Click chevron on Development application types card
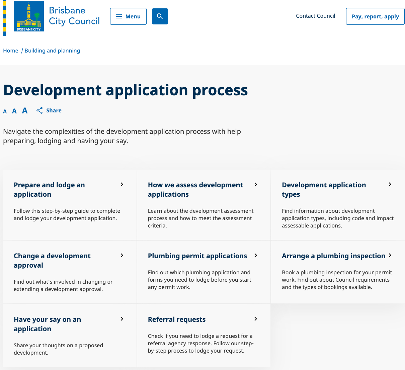 point(390,184)
